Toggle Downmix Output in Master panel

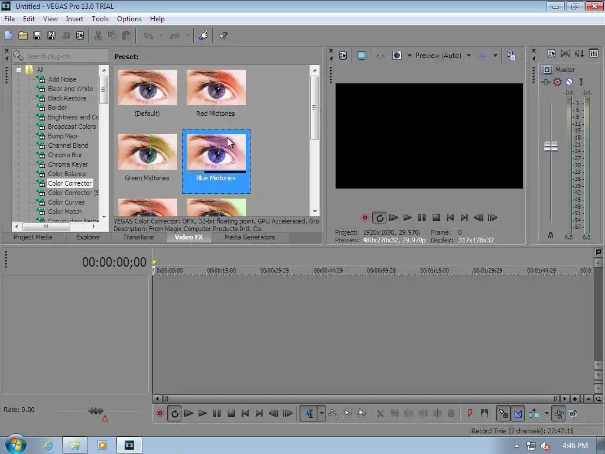click(565, 54)
